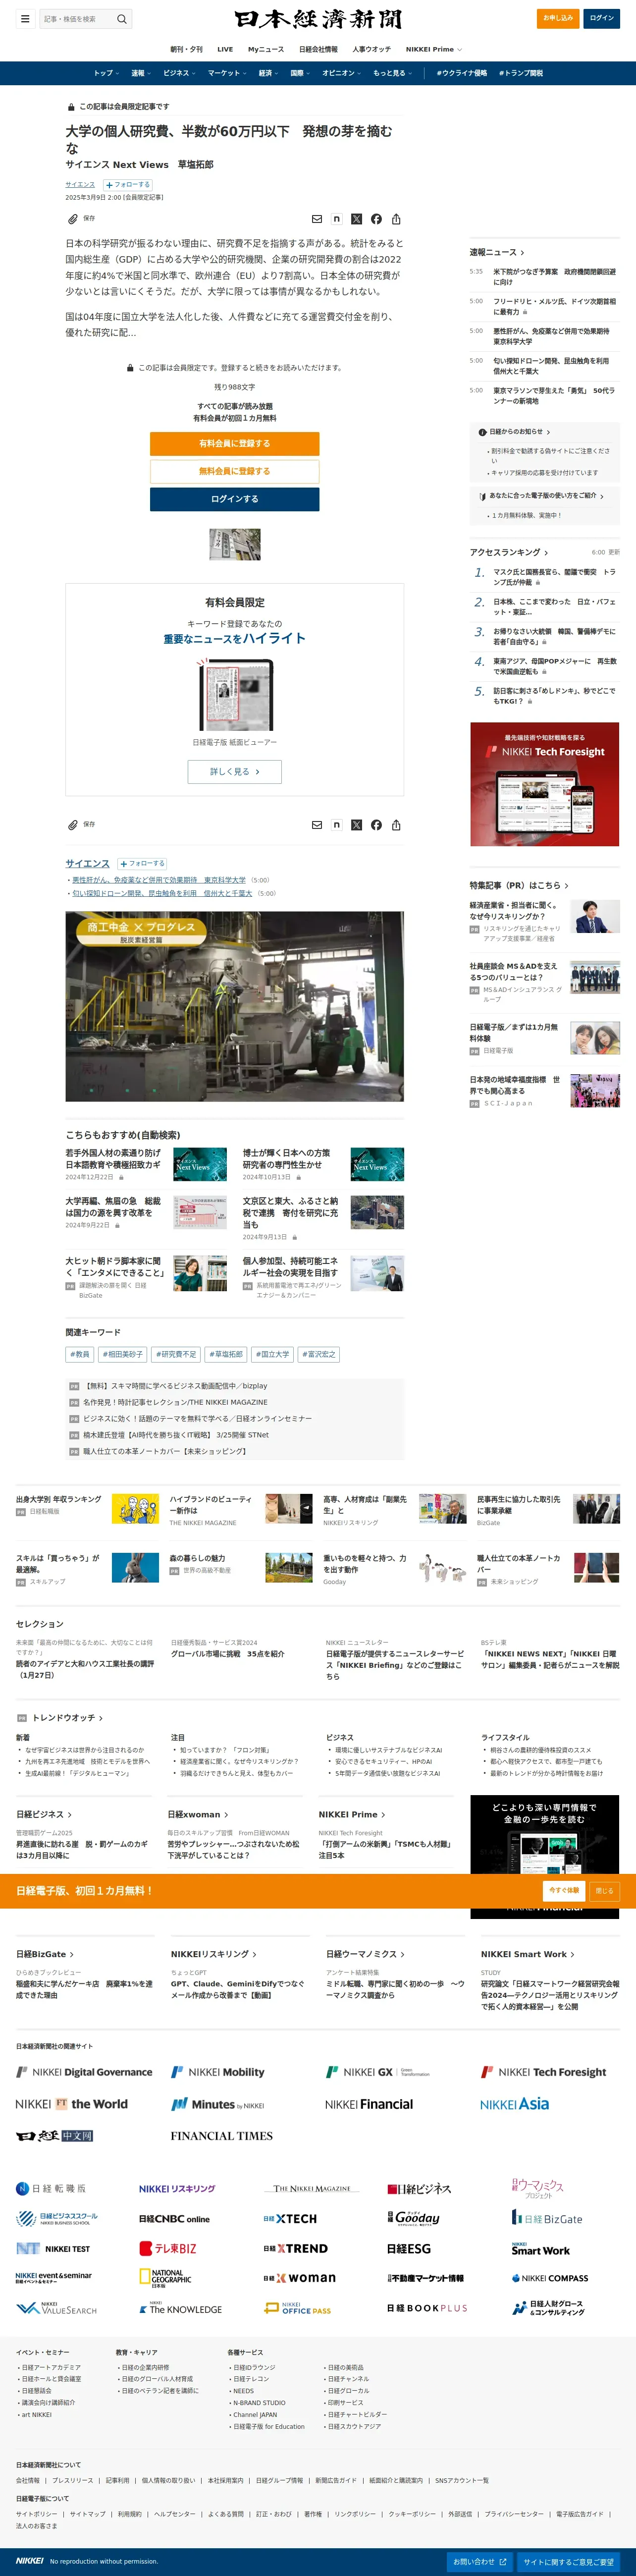Open the LIVE menu item

point(225,49)
